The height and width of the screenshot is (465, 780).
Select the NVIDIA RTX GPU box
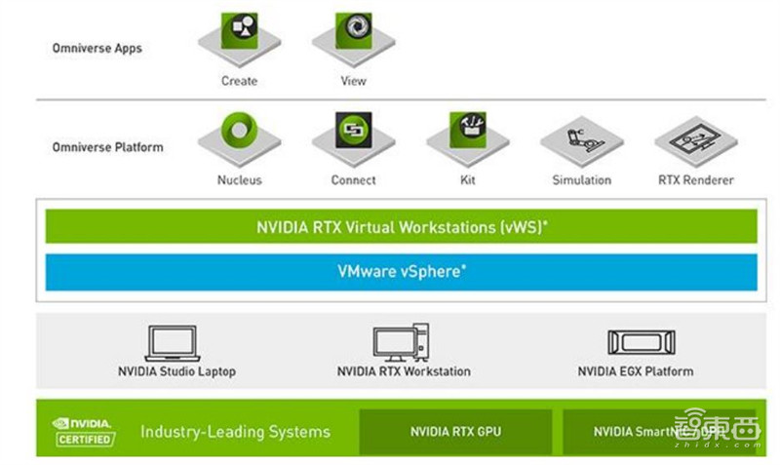coord(454,431)
